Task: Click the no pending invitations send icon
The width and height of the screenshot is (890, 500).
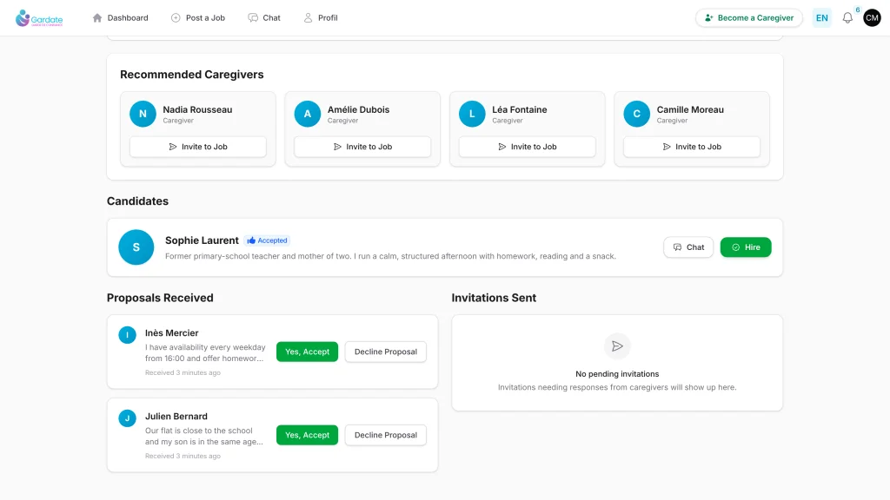Action: (617, 346)
